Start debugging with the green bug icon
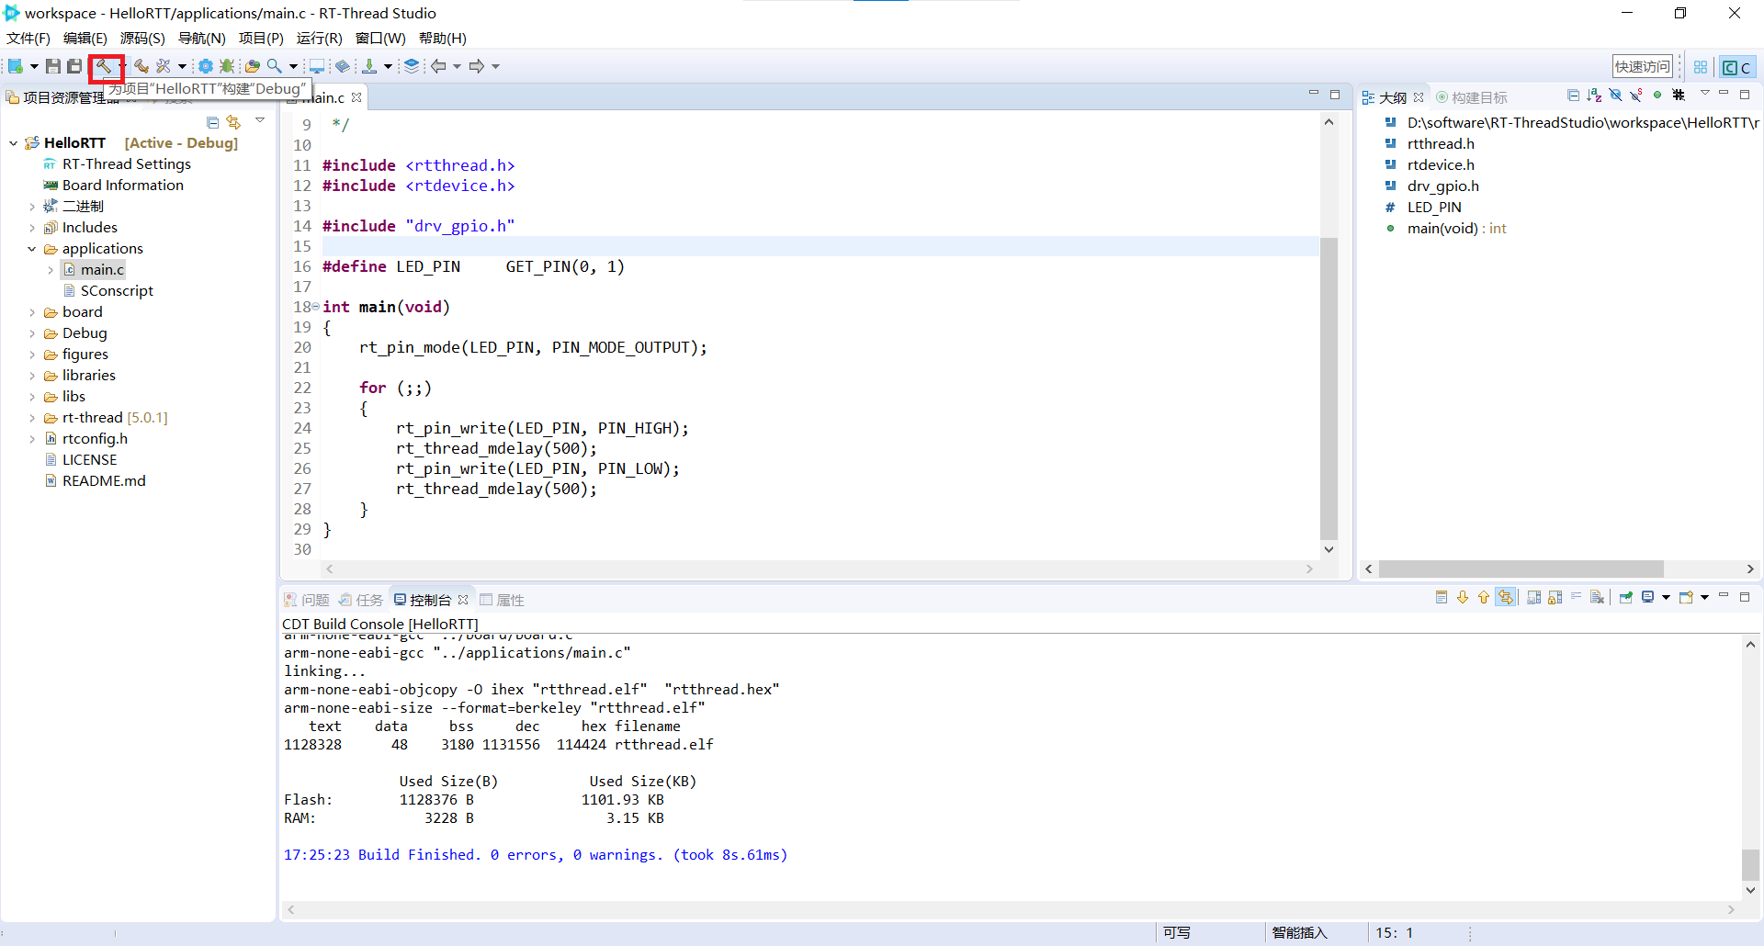 (x=226, y=66)
